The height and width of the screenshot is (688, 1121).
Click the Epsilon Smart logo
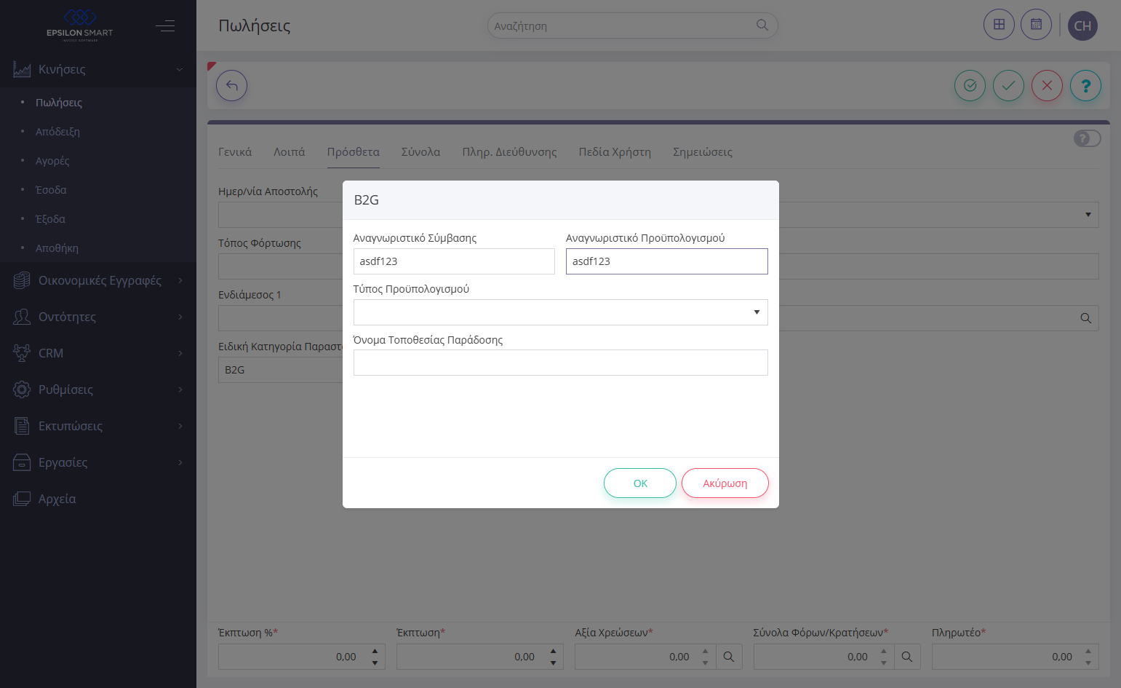coord(80,25)
